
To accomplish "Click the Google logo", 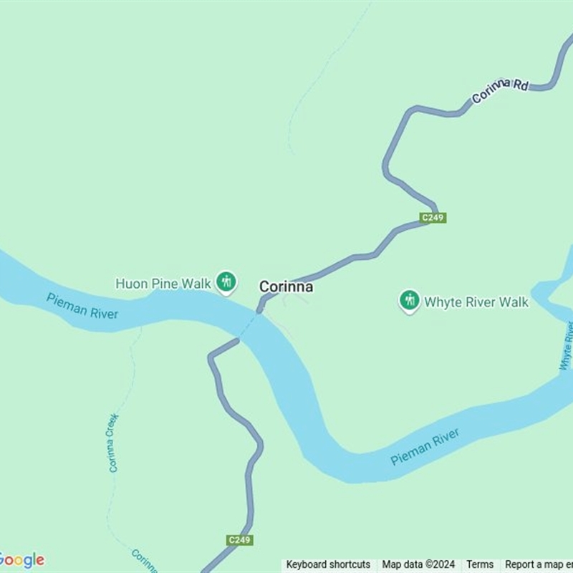I will (22, 561).
